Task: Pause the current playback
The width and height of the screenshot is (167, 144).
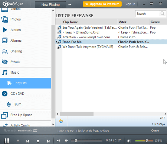Action: point(7,141)
